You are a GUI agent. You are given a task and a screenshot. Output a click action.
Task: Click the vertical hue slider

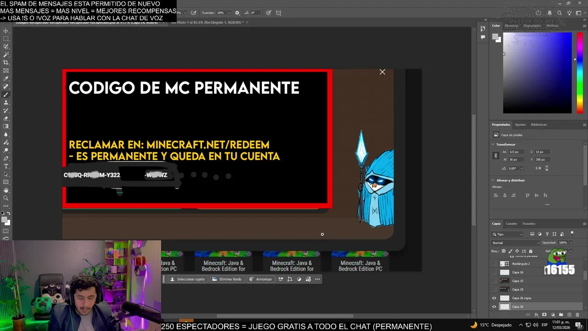(x=580, y=73)
